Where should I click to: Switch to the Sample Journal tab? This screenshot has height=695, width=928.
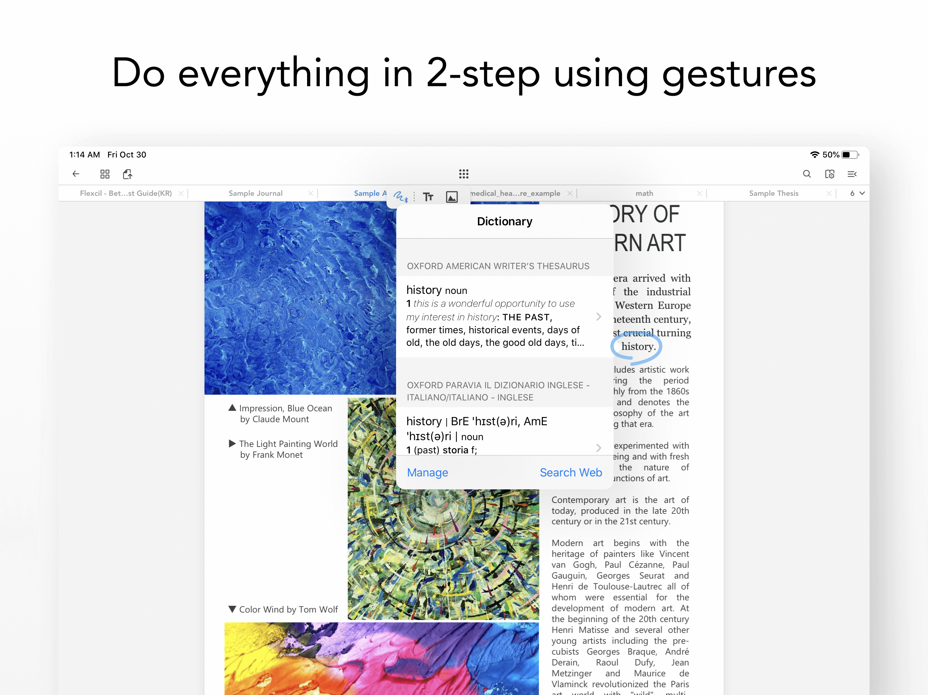click(x=255, y=193)
